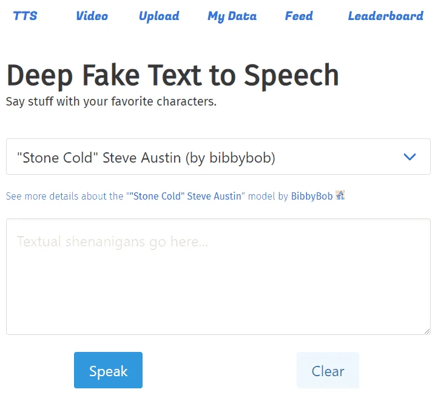Go to the Video page
The width and height of the screenshot is (438, 395).
(x=92, y=16)
